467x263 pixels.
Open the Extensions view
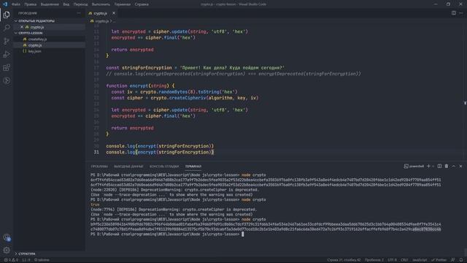(x=7, y=67)
